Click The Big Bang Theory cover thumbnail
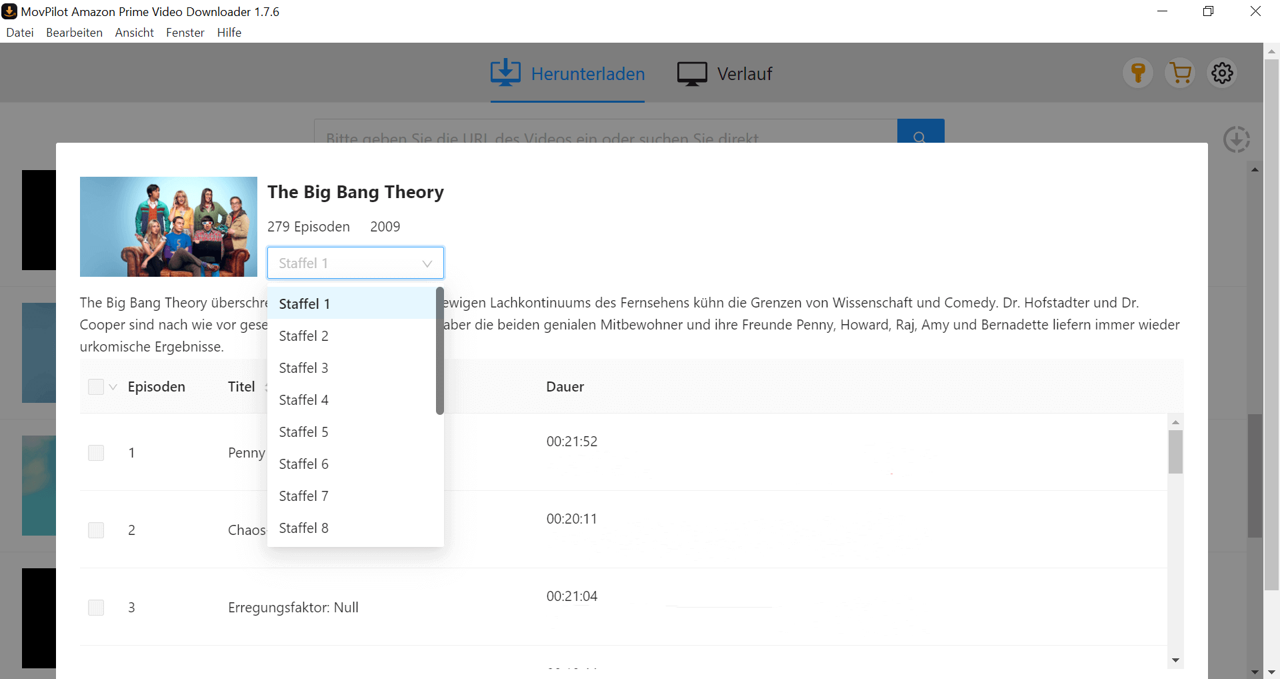 tap(169, 227)
